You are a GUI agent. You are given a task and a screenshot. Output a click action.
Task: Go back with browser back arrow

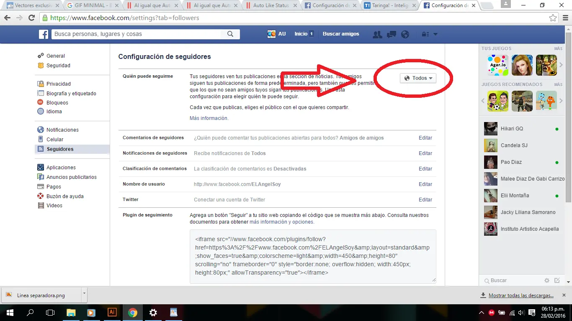click(7, 18)
